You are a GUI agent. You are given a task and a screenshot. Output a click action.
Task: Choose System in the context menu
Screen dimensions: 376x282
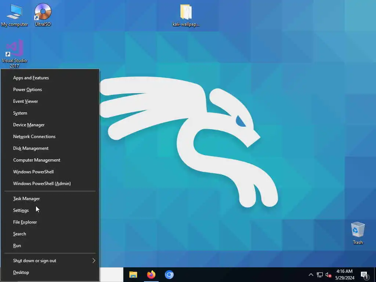point(50,113)
